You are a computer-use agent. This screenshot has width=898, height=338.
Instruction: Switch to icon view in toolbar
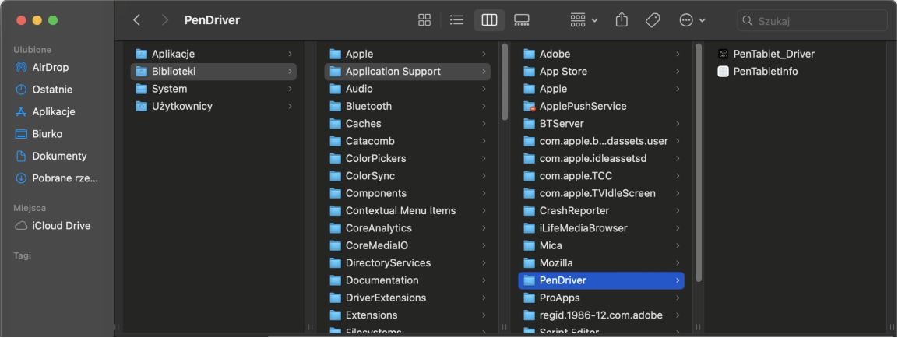coord(424,20)
